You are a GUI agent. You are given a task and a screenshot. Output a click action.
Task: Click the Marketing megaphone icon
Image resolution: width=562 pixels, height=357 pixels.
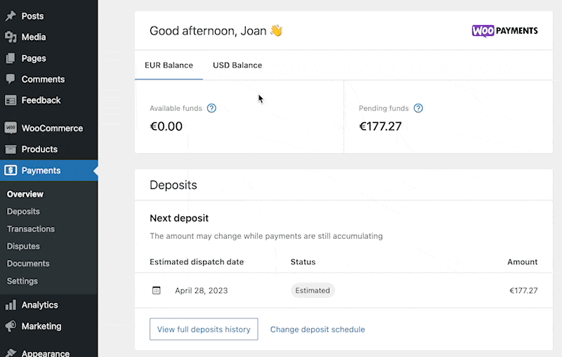click(x=11, y=326)
